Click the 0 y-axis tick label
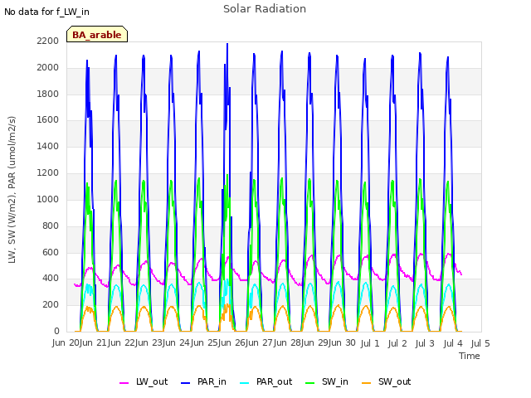 coord(56,331)
